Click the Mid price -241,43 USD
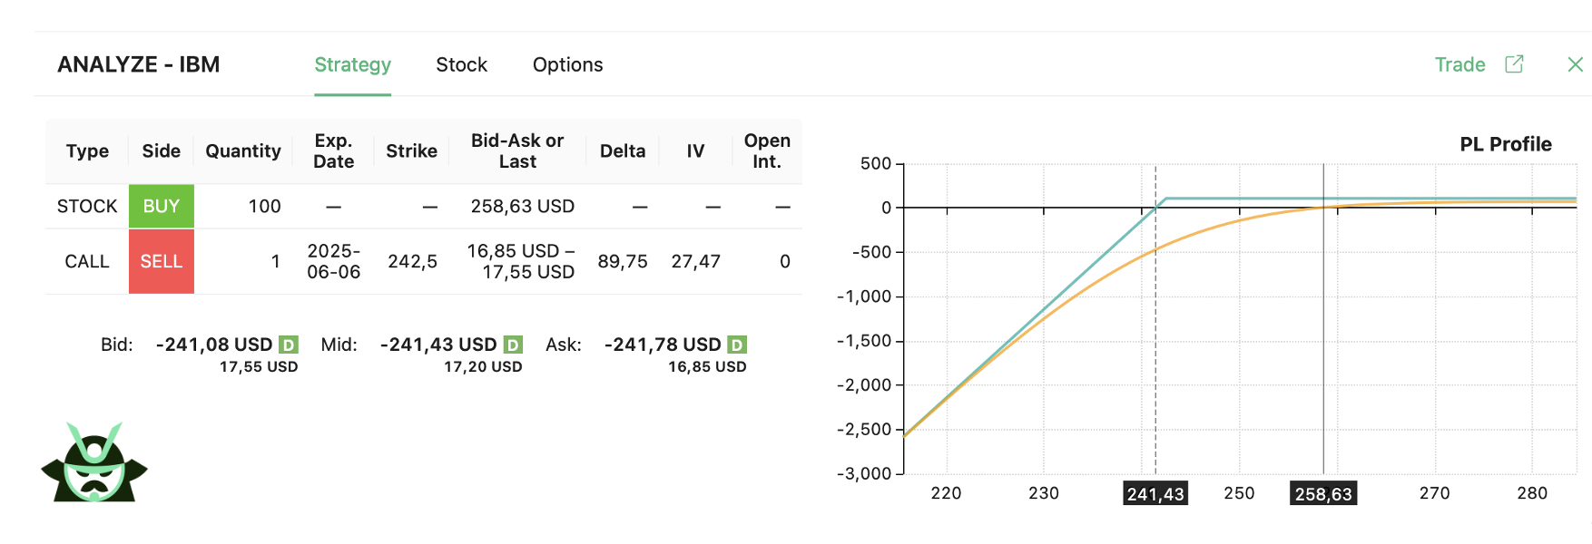Image resolution: width=1592 pixels, height=544 pixels. pyautogui.click(x=438, y=345)
